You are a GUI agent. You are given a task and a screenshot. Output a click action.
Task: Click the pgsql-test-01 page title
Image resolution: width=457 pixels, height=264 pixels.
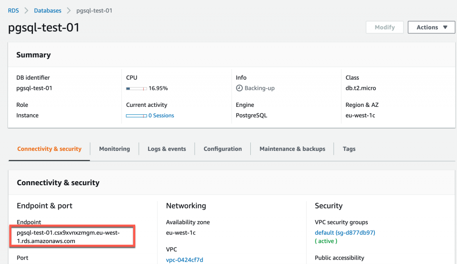tap(44, 28)
